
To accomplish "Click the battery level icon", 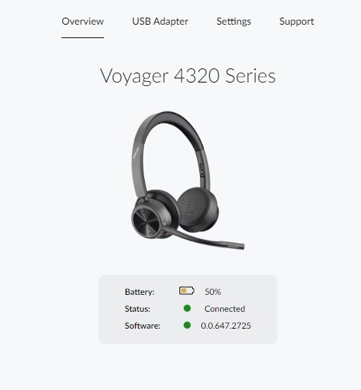I will click(x=187, y=291).
